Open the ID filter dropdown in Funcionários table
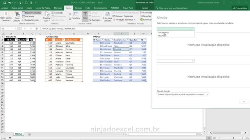The image size is (250, 140). click(x=54, y=40)
